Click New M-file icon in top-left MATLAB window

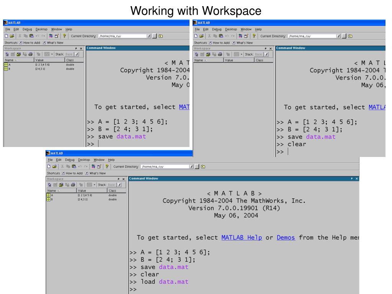coord(7,36)
